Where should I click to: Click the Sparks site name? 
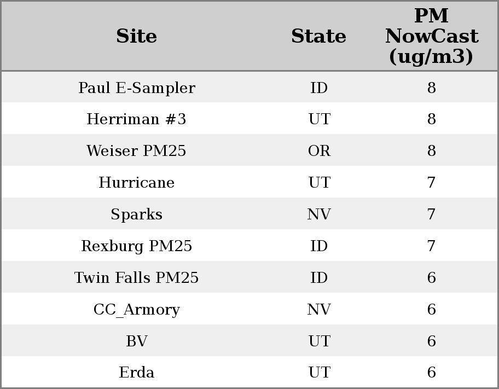pos(136,214)
